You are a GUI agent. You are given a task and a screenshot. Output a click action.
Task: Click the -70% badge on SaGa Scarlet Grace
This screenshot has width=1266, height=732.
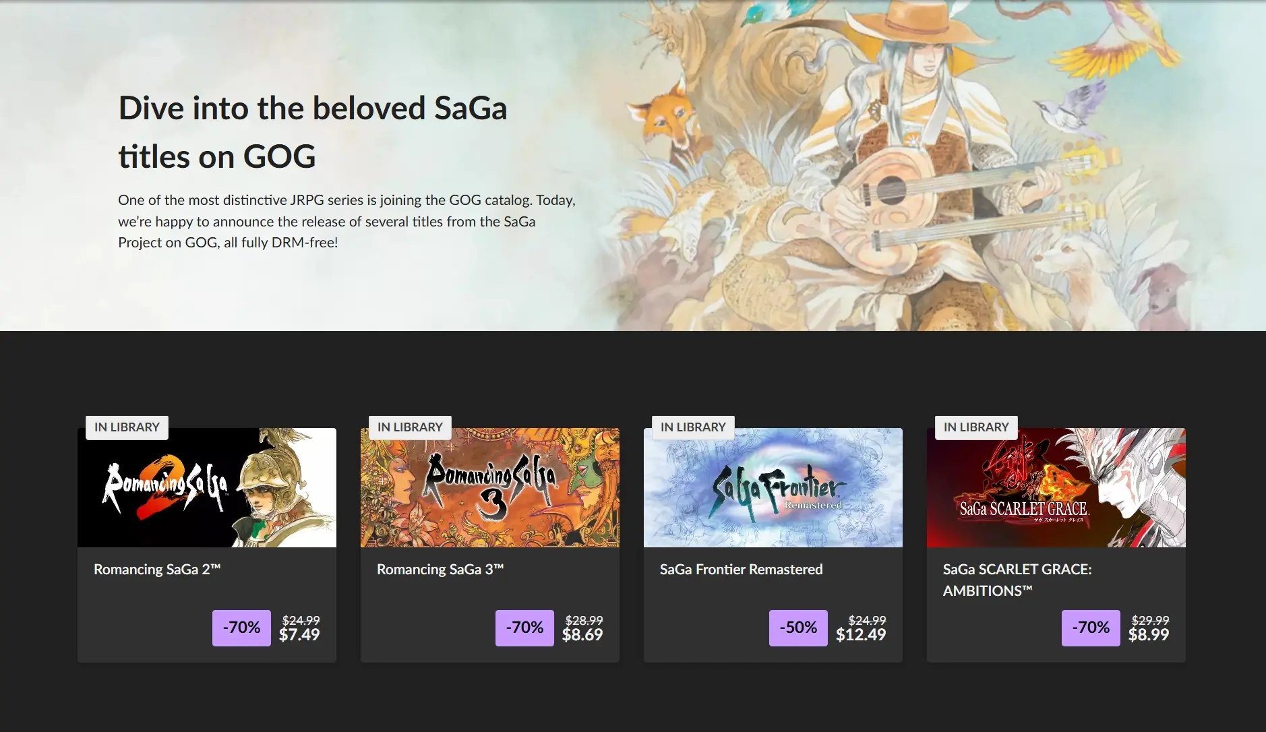(1091, 628)
